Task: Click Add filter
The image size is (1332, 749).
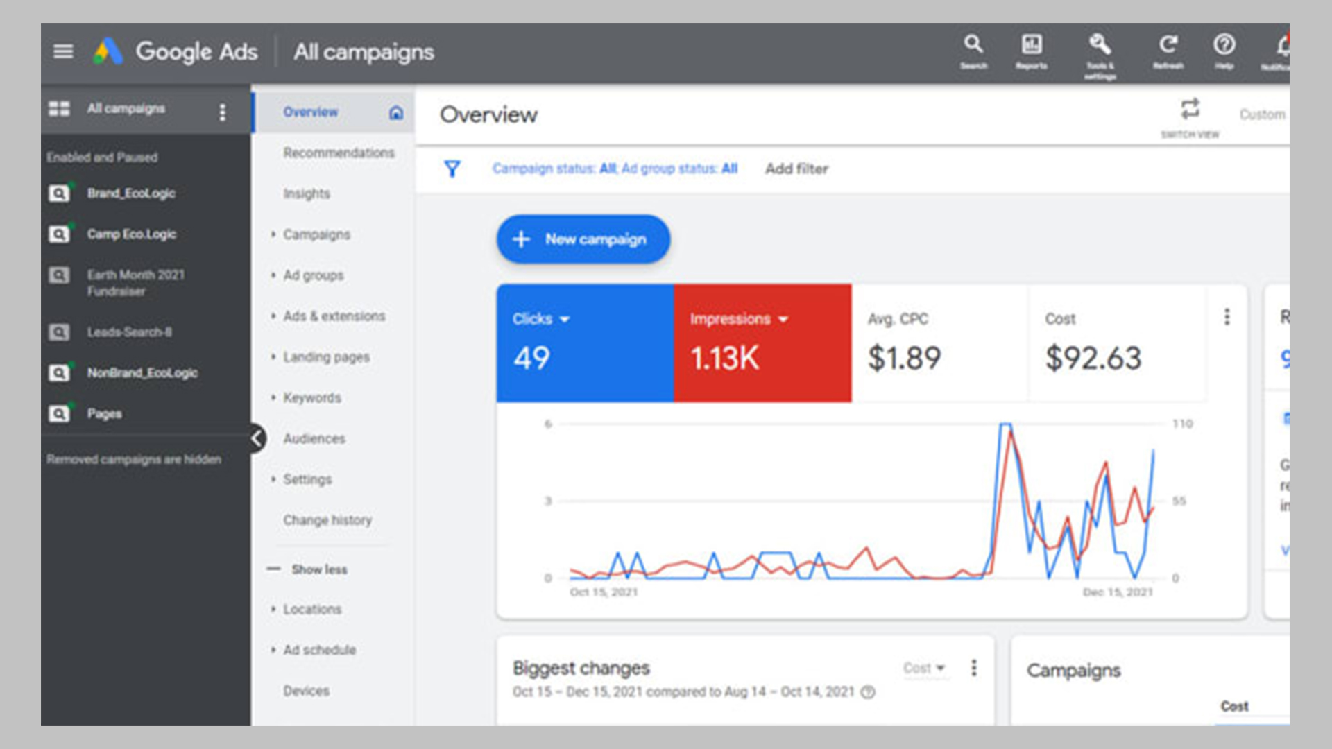Action: pyautogui.click(x=796, y=169)
